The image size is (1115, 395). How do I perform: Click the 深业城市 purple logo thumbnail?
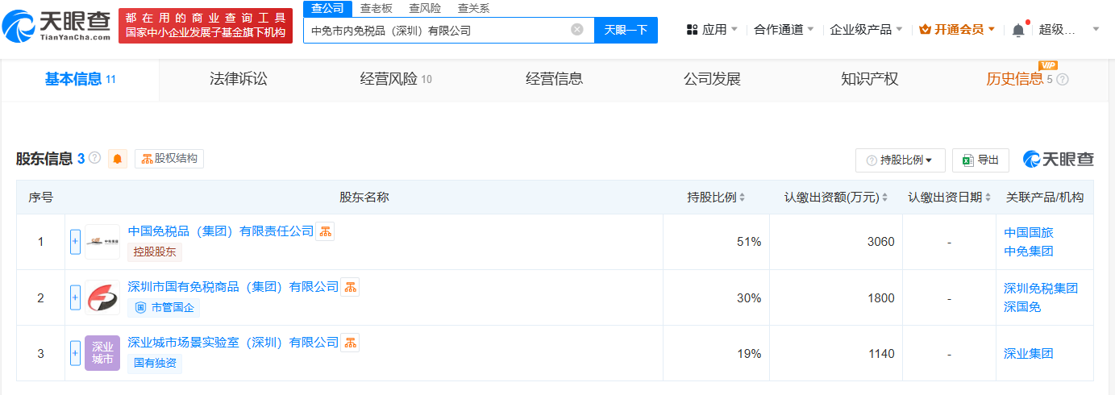pos(102,353)
